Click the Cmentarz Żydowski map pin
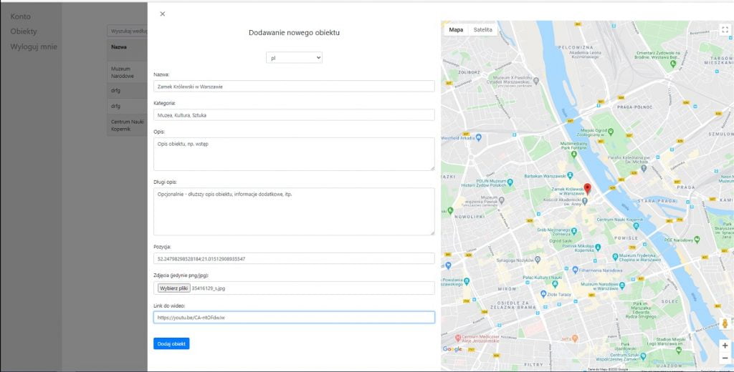Viewport: 734px width, 372px height. coord(673,64)
